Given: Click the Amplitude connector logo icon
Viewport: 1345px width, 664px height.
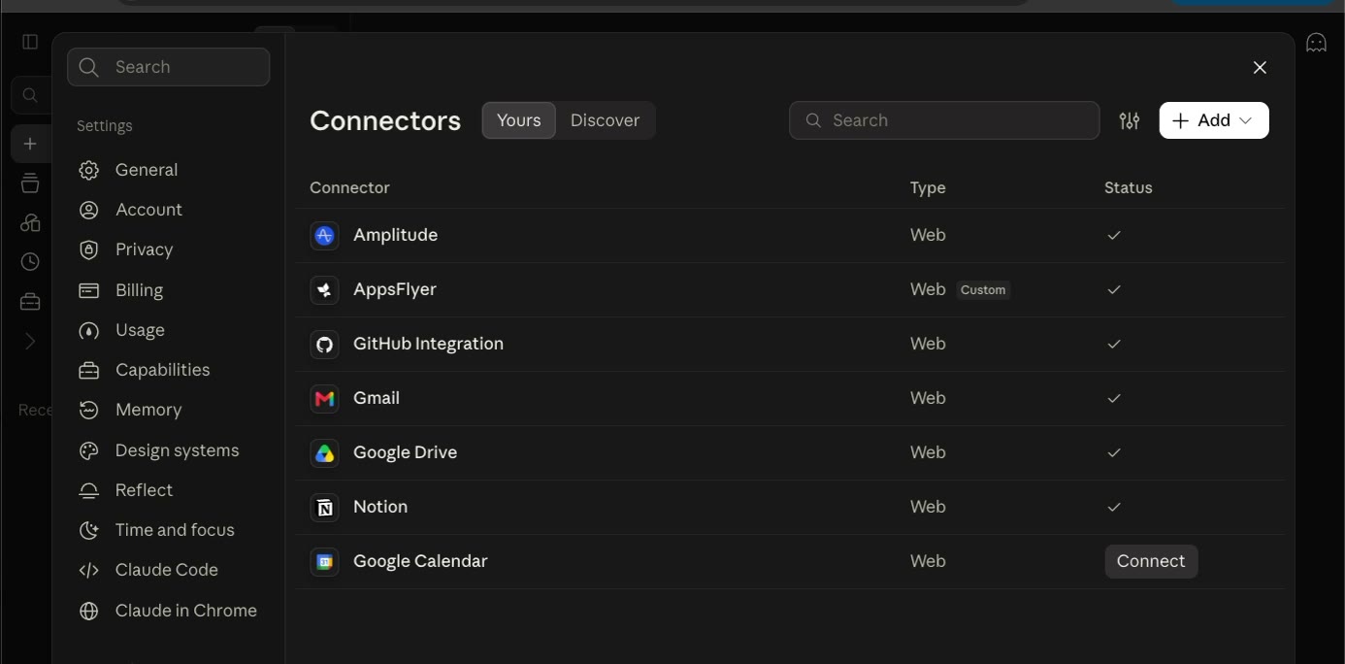Looking at the screenshot, I should (x=324, y=235).
